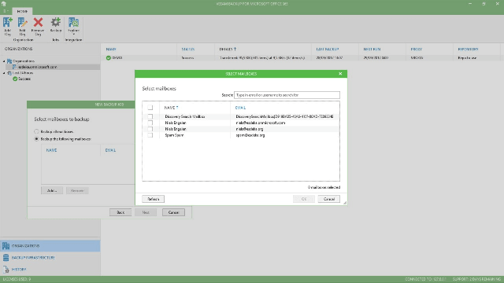Click Support days remaining status entry

(476, 280)
